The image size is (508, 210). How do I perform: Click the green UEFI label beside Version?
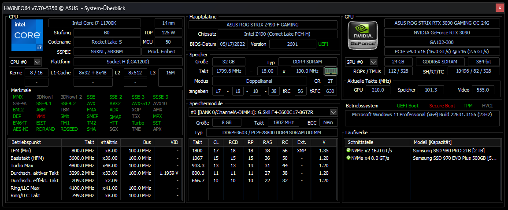(323, 44)
